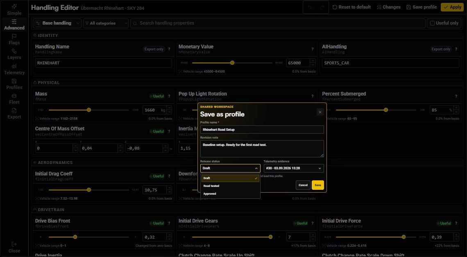Screen dimensions: 467x257
Task: Collapse the IDENTITY section
Action: (x=45, y=36)
